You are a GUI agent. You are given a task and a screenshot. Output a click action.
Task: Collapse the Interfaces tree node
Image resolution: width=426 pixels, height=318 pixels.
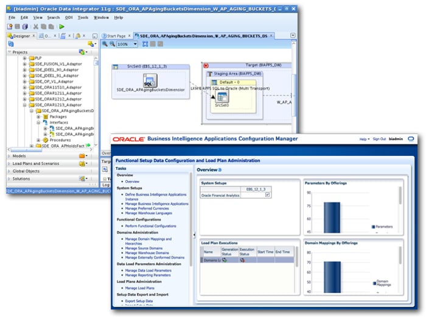38,122
